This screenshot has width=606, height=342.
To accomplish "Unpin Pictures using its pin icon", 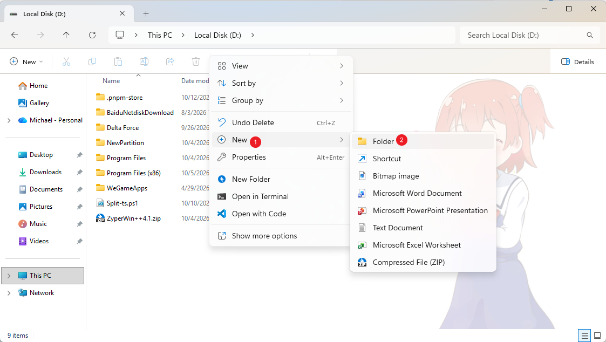I will click(x=80, y=207).
